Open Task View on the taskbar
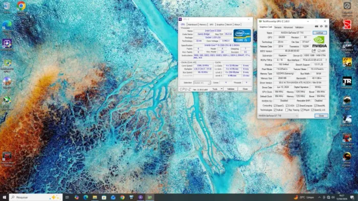The height and width of the screenshot is (201, 358). click(67, 197)
